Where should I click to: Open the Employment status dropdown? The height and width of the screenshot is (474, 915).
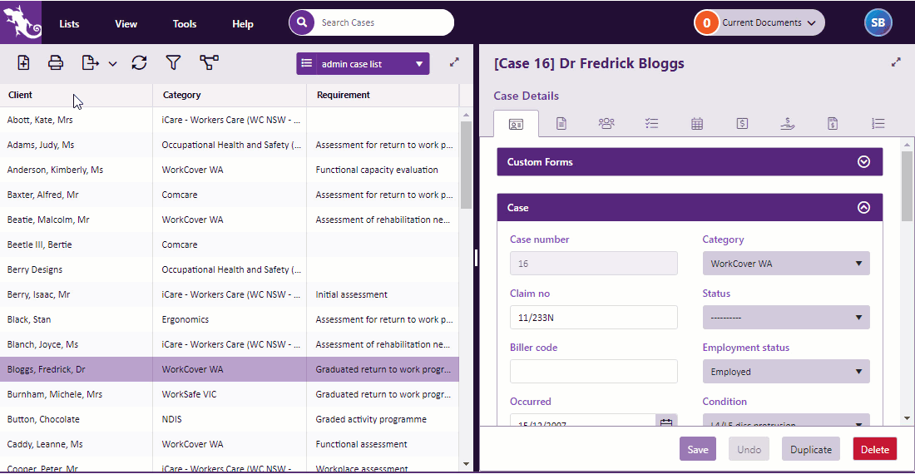click(x=786, y=372)
